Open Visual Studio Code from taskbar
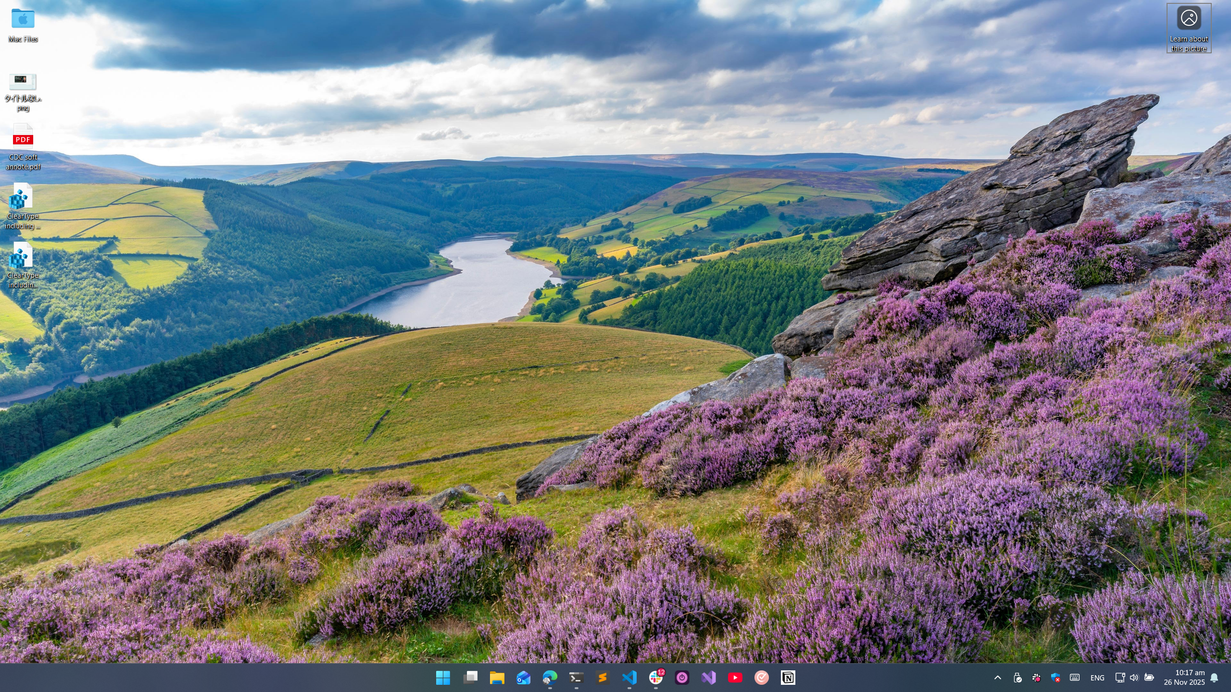 (x=629, y=678)
